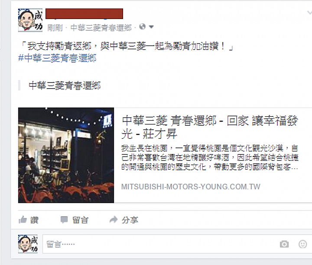Click in the 留言 comment input field

177,244
